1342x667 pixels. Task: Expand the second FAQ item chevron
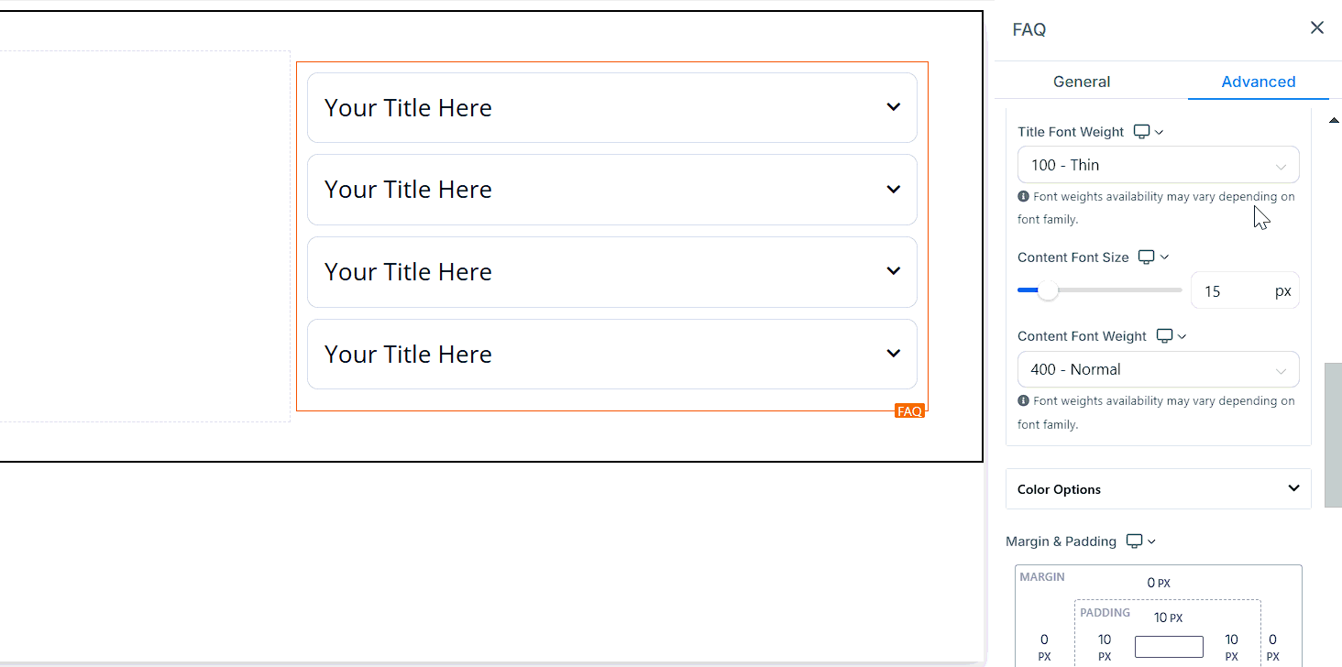point(893,190)
